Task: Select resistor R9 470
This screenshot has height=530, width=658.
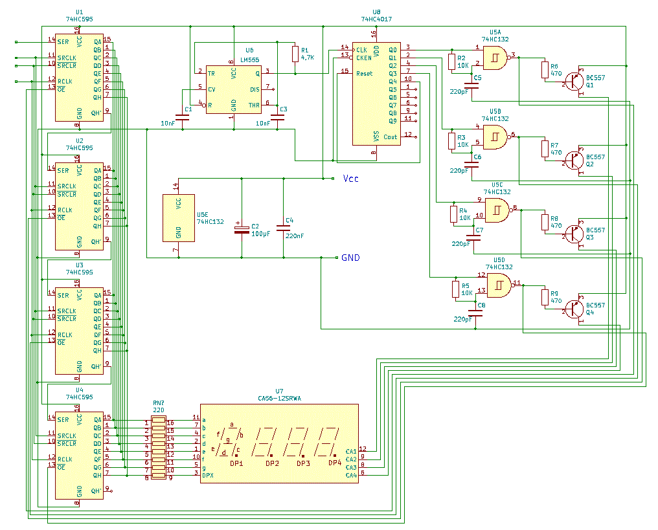Action: (545, 297)
